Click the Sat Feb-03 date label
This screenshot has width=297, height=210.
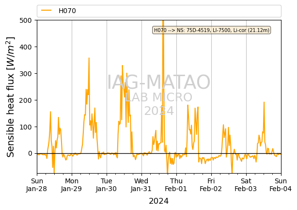pos(246,185)
